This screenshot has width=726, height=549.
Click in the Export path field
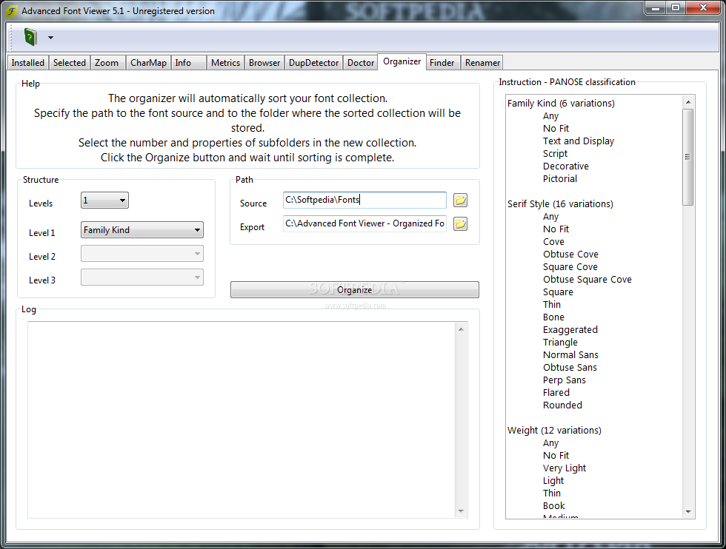coord(364,223)
